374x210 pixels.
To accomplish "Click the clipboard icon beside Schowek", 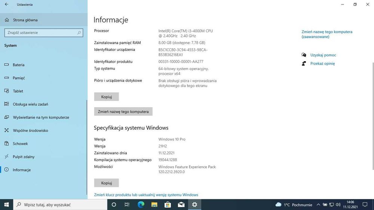I will (x=6, y=143).
